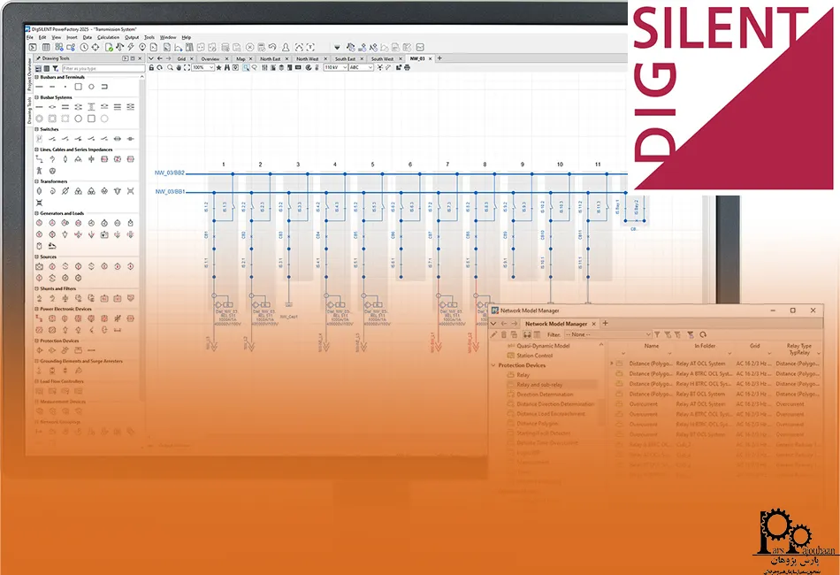The width and height of the screenshot is (840, 575).
Task: Open the 110 kV voltage level dropdown
Action: click(x=334, y=67)
